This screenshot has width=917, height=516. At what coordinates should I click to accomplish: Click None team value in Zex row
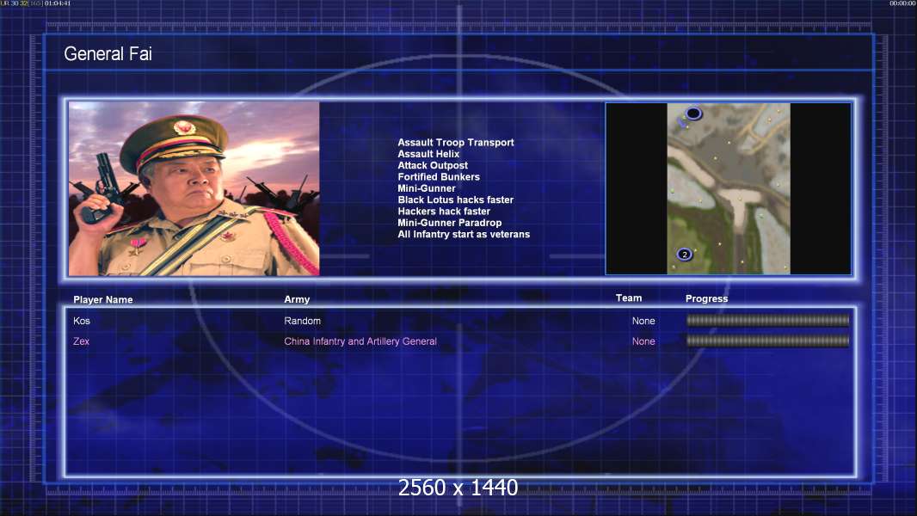643,341
